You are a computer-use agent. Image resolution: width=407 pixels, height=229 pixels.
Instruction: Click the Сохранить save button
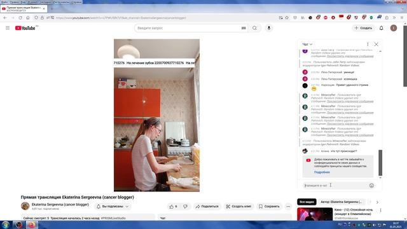(x=269, y=206)
